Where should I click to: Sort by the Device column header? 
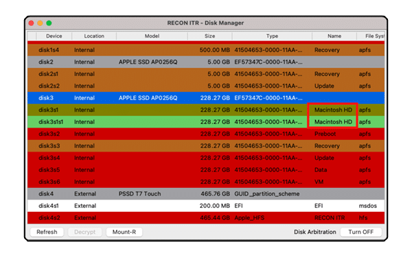pyautogui.click(x=54, y=36)
